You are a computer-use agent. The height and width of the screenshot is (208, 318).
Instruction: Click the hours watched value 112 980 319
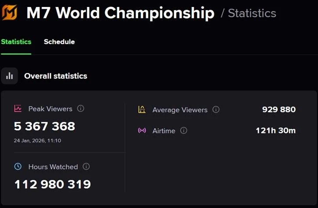click(x=53, y=184)
